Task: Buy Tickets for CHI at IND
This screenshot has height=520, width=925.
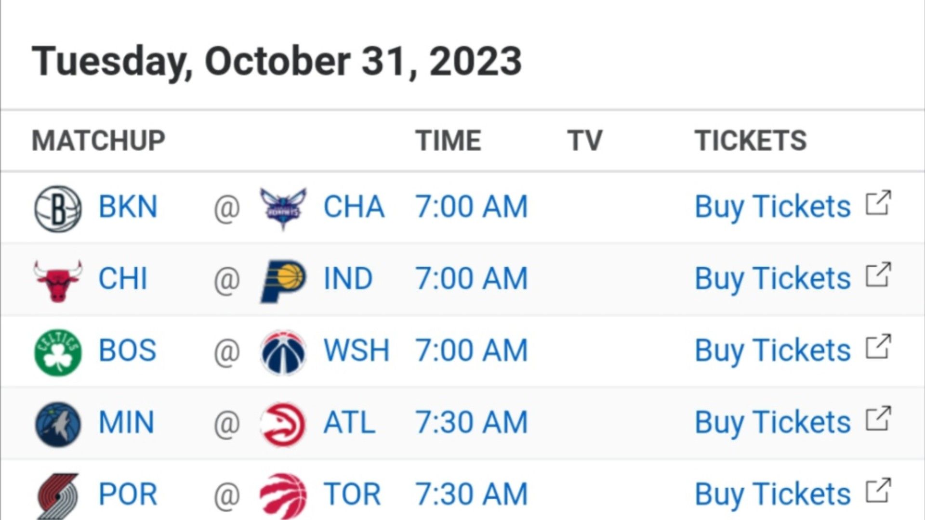Action: coord(772,279)
